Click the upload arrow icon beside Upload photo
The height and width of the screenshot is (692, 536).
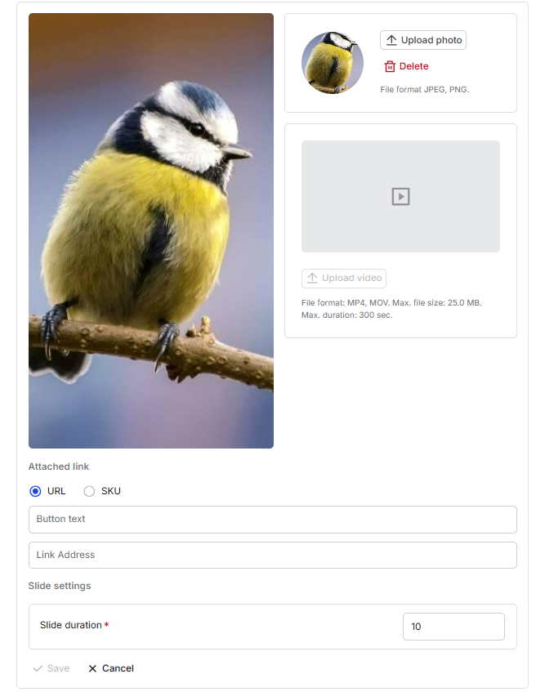click(391, 40)
